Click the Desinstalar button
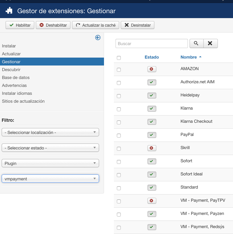 tap(138, 25)
